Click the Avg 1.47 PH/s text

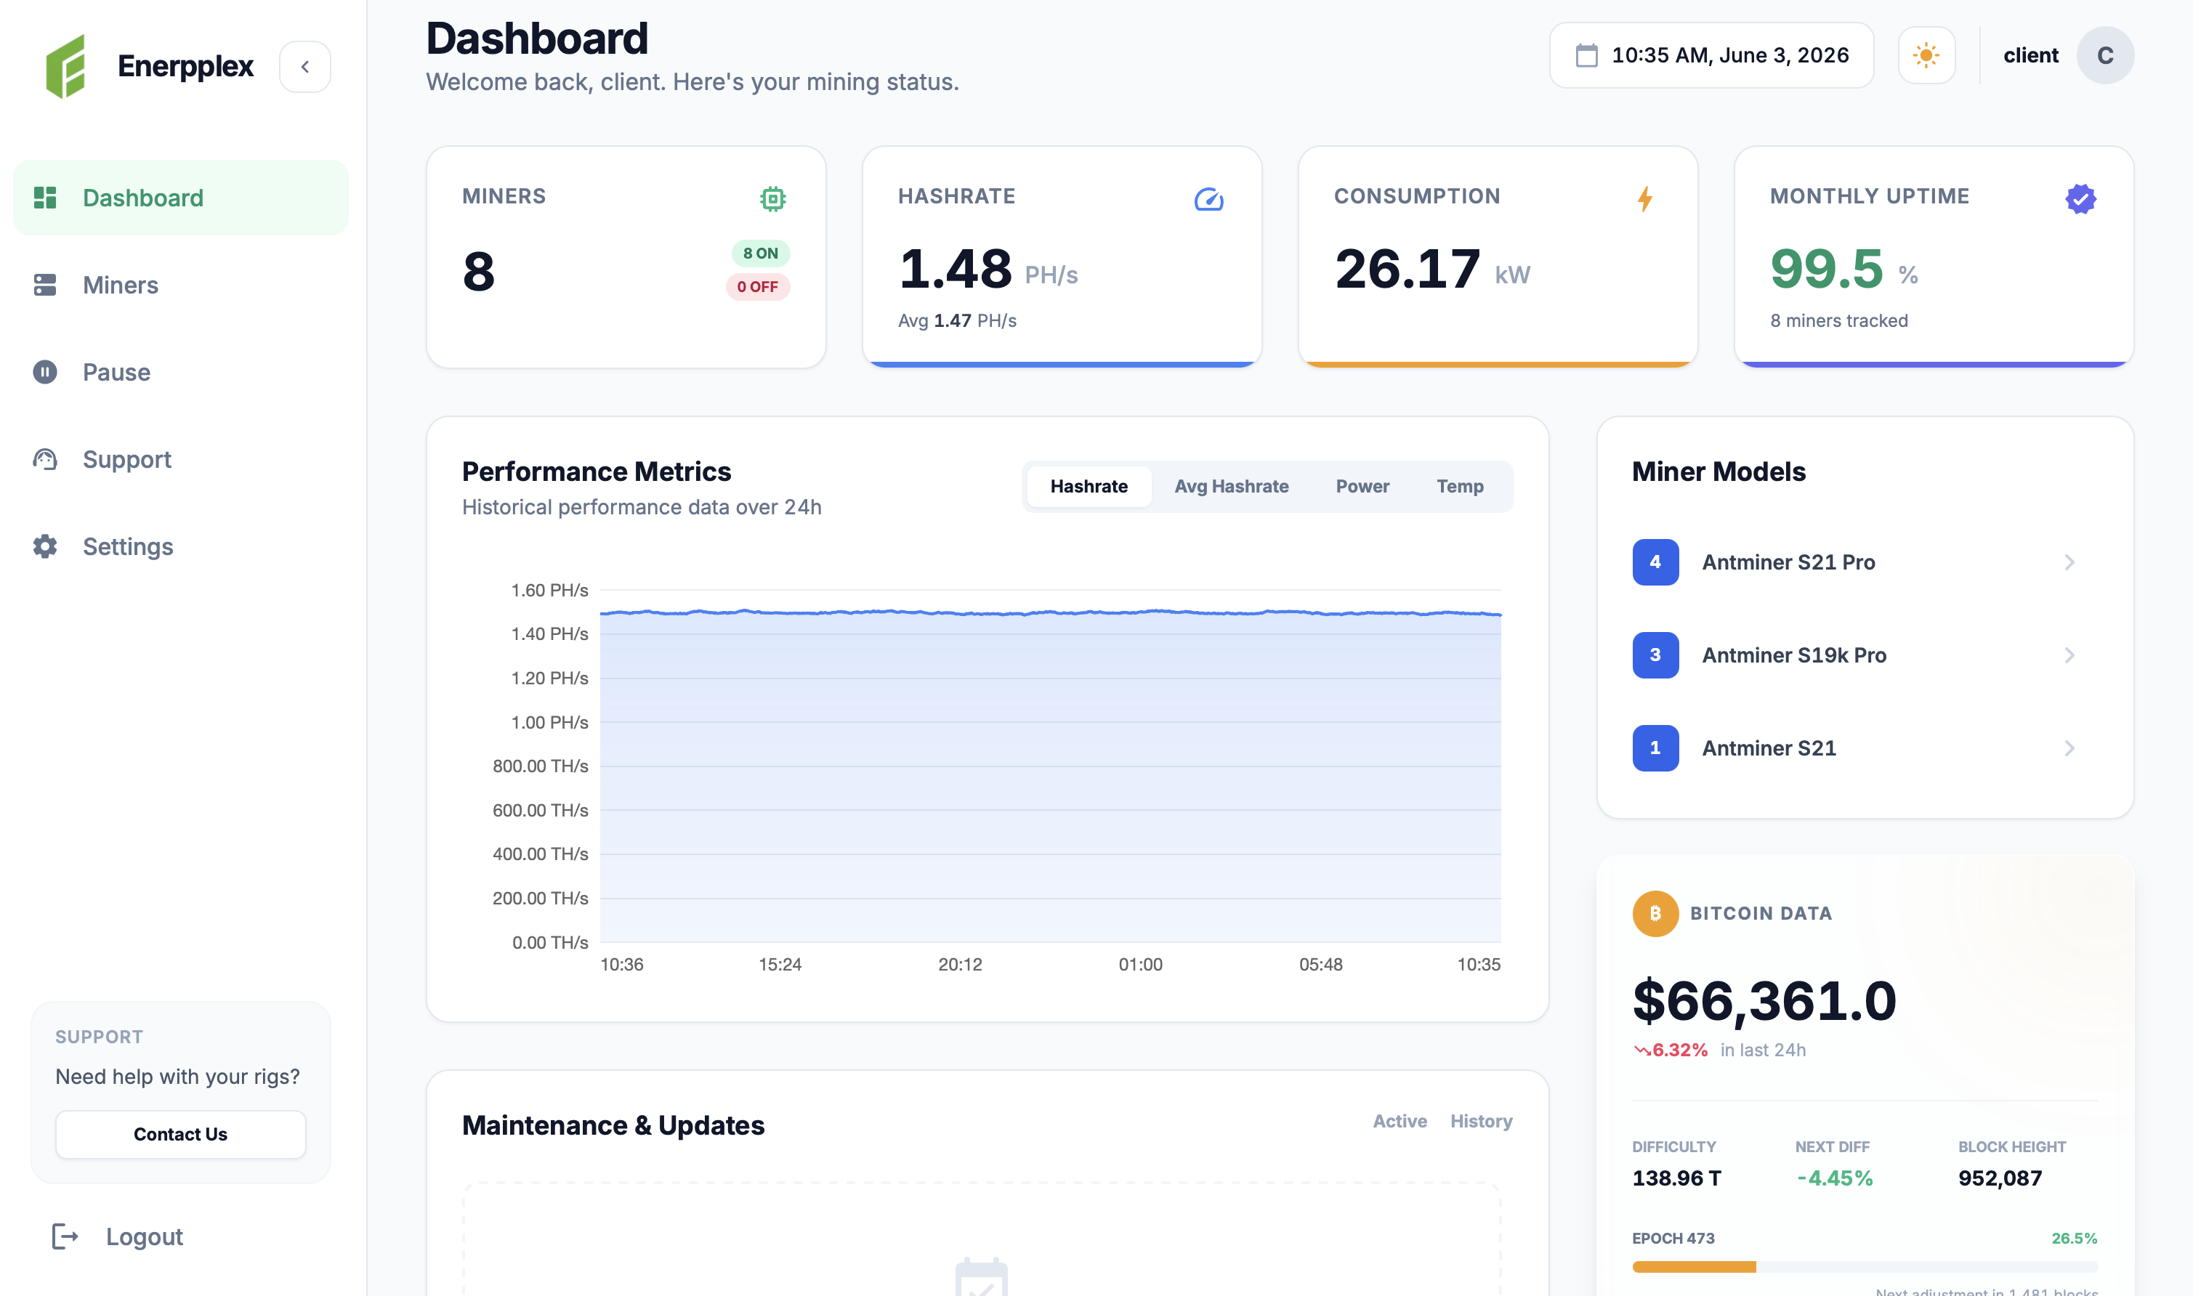point(957,320)
